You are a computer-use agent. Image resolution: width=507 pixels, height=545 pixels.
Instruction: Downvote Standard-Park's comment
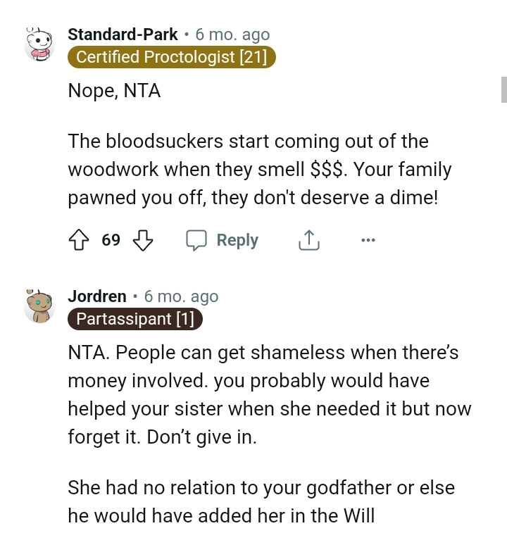pyautogui.click(x=143, y=241)
